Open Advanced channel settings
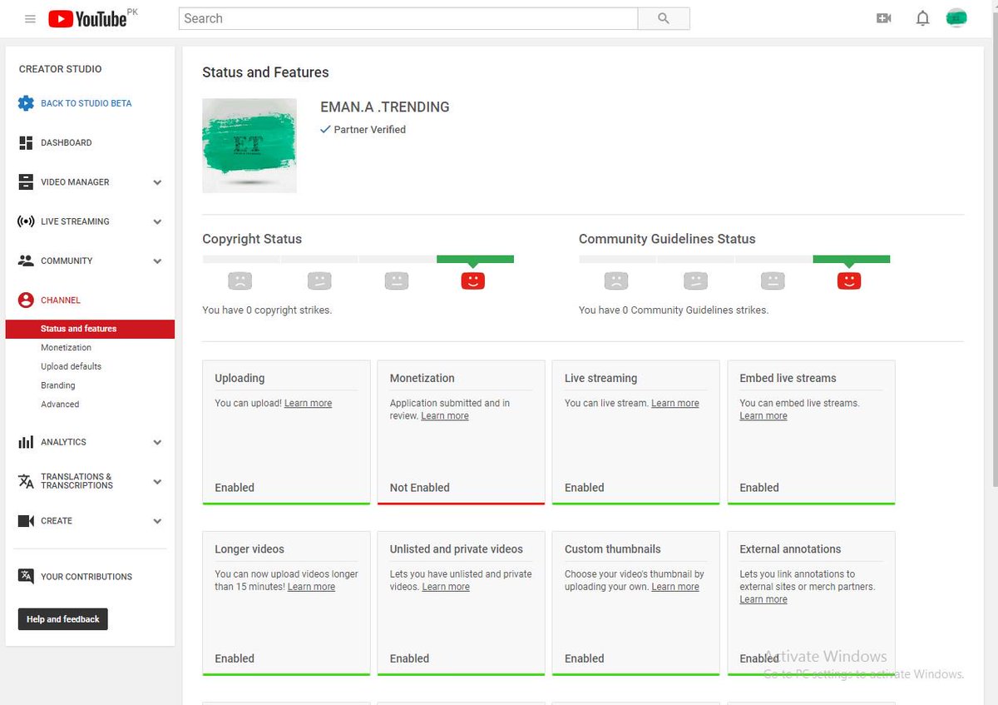Screen dimensions: 998x705 tap(60, 405)
